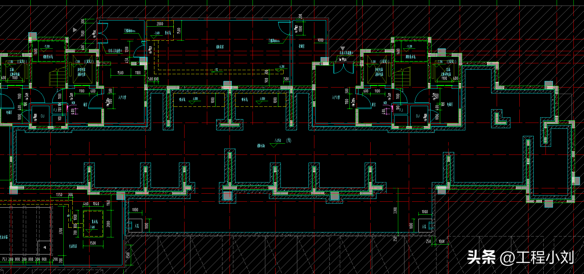Viewport: 584px width, 274px height.
Task: Click the 460 dimension value
Action: (86, 204)
